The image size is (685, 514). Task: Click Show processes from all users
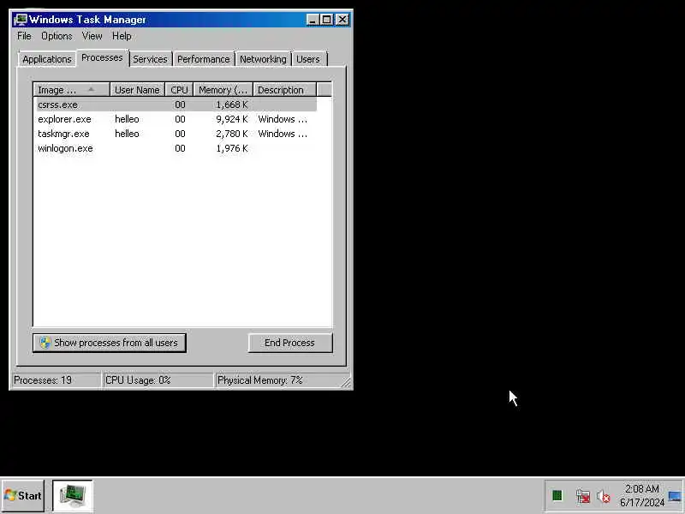[110, 343]
